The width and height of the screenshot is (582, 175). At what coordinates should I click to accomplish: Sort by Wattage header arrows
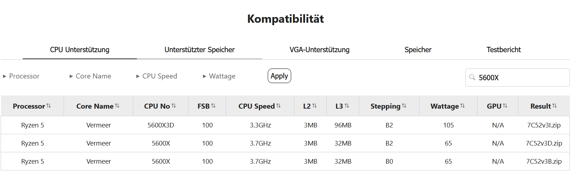point(462,106)
